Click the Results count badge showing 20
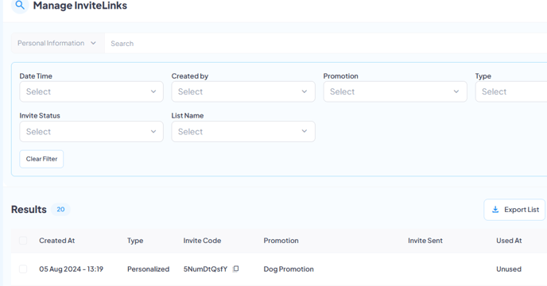The width and height of the screenshot is (547, 286). point(60,209)
